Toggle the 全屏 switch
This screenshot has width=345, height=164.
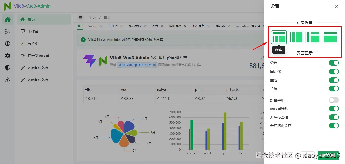334,89
